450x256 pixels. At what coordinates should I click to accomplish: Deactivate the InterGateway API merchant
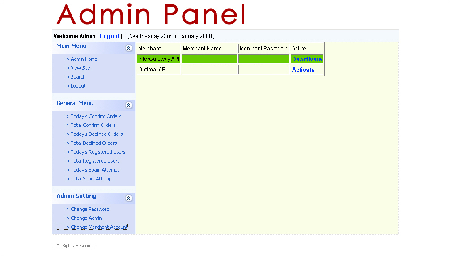[307, 59]
